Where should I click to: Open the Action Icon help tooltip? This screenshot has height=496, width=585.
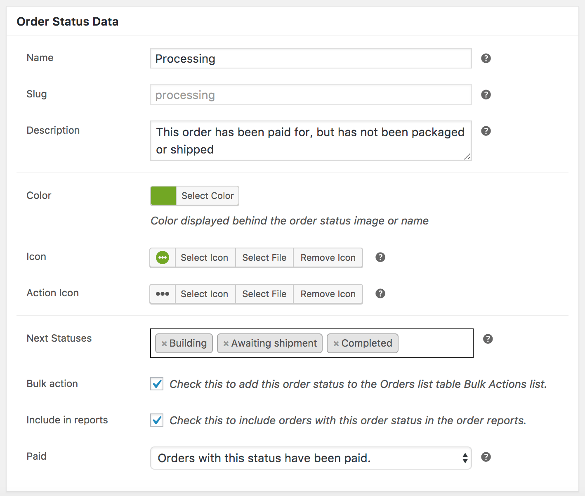pyautogui.click(x=380, y=293)
